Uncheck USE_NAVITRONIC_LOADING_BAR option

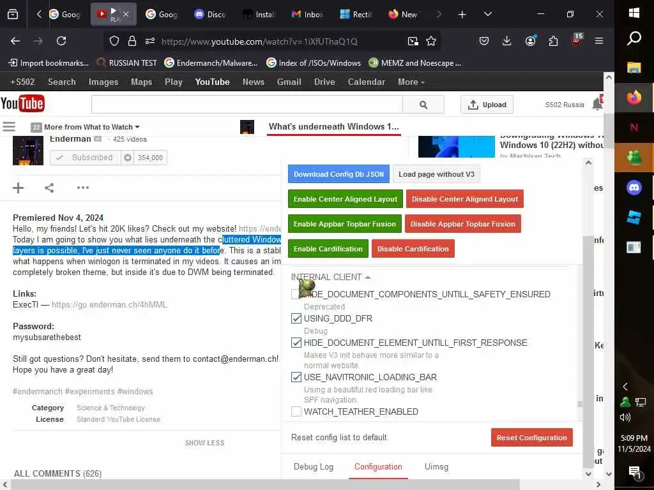[296, 377]
